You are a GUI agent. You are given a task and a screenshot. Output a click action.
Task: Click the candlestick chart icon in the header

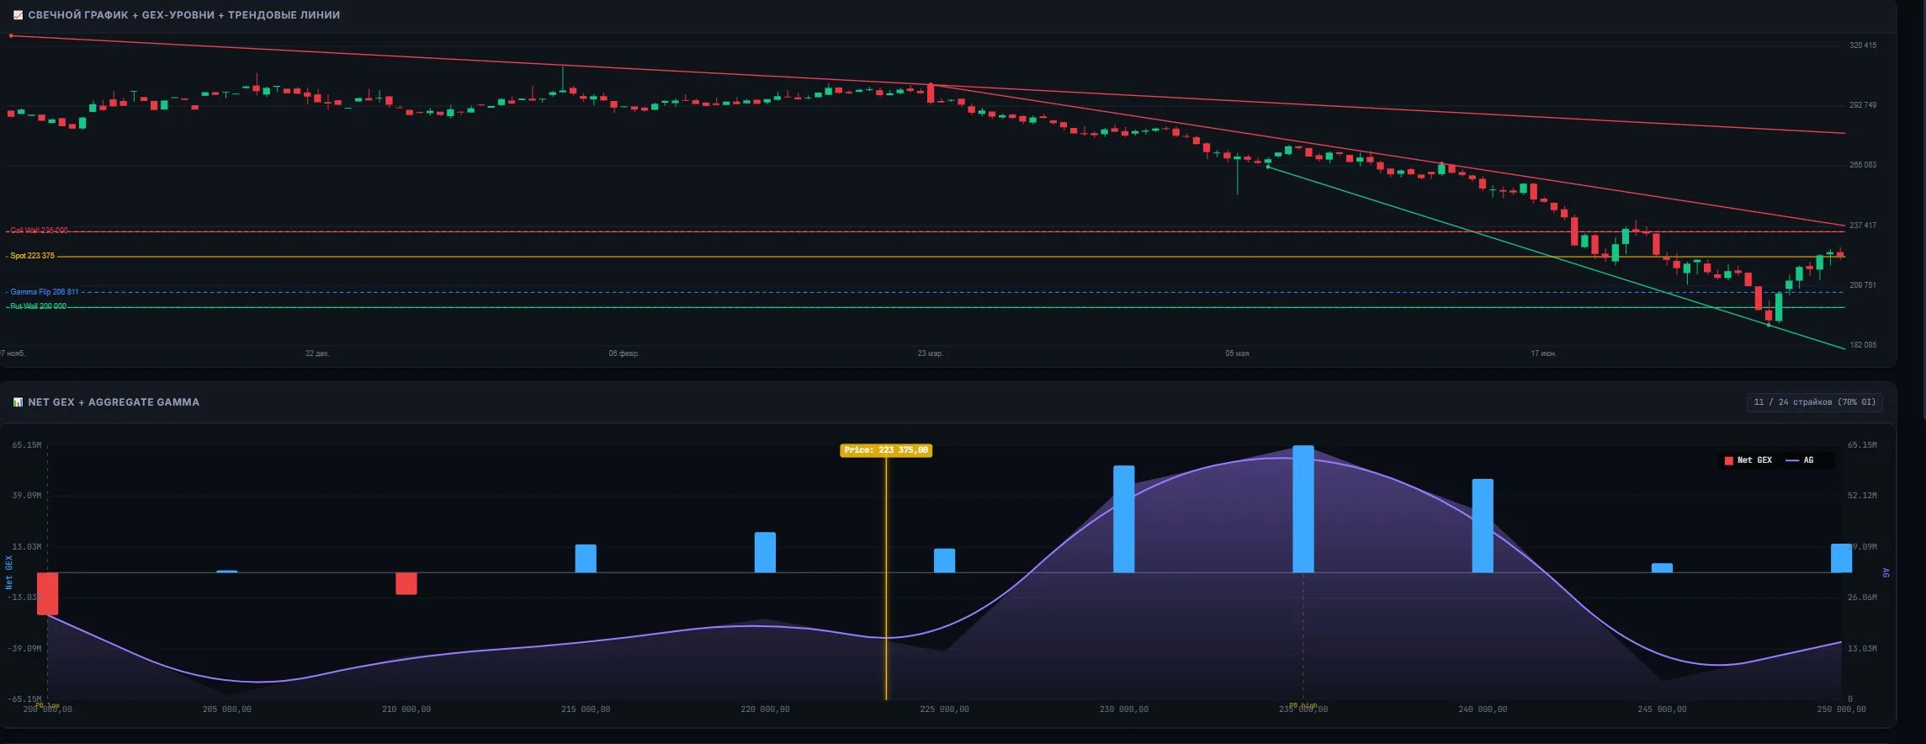tap(18, 15)
